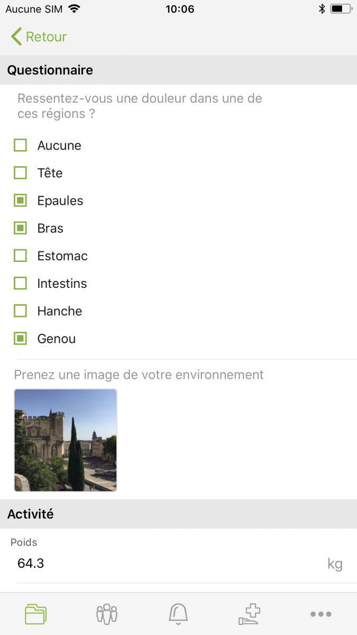Tap the Wi-Fi status icon

point(75,9)
